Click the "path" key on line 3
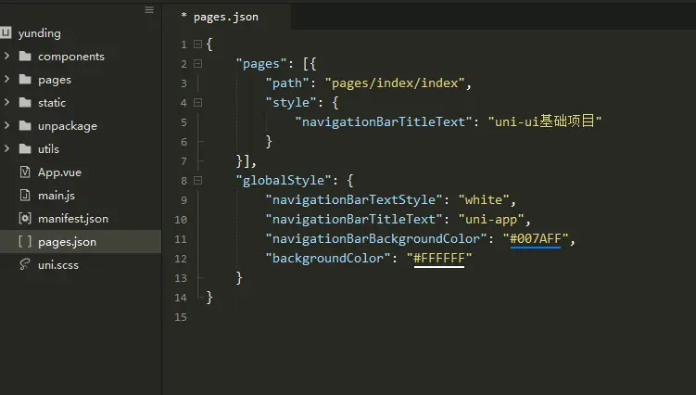 point(286,83)
